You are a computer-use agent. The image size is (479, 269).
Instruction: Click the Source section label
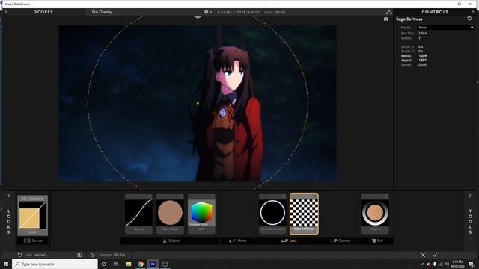point(33,241)
